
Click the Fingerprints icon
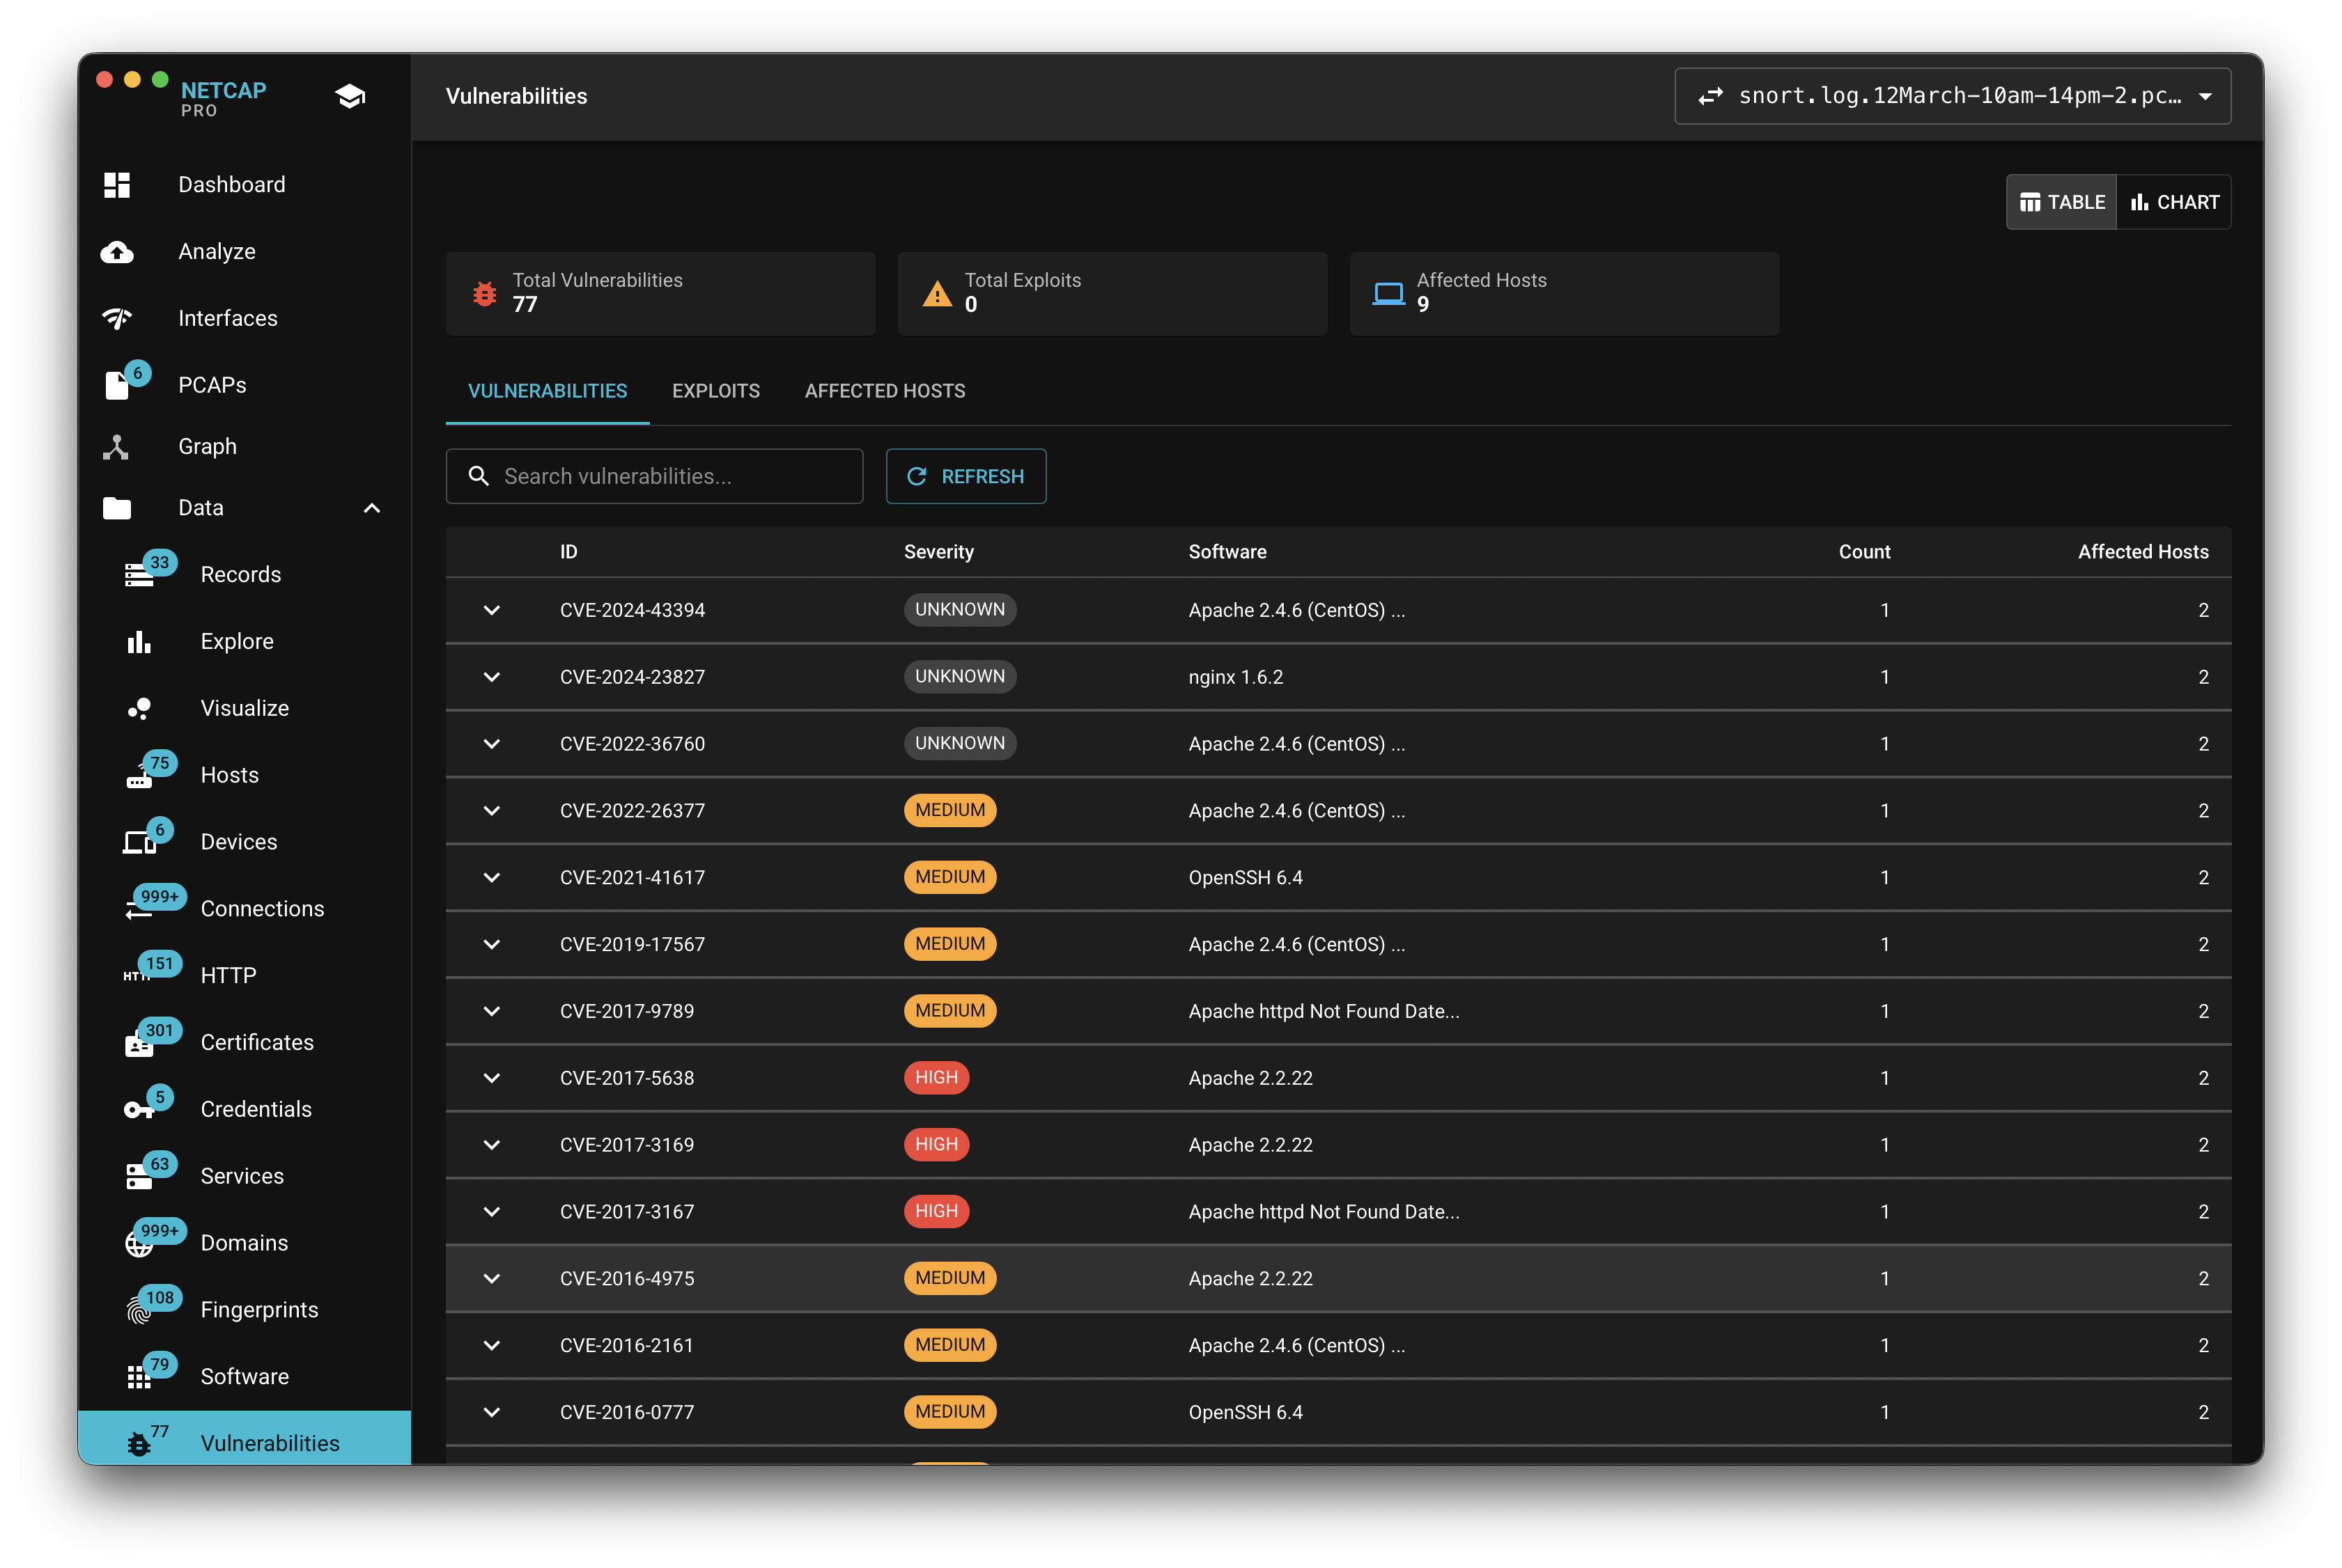(x=139, y=1311)
